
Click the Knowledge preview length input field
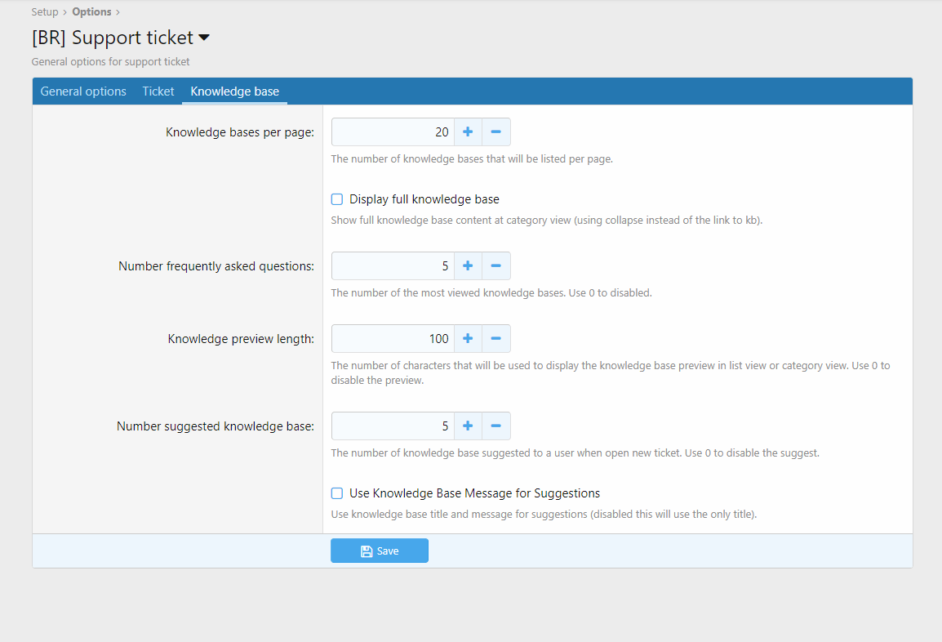click(393, 339)
